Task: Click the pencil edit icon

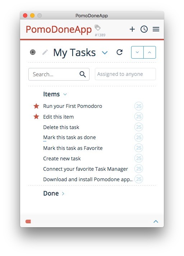Action: click(45, 52)
